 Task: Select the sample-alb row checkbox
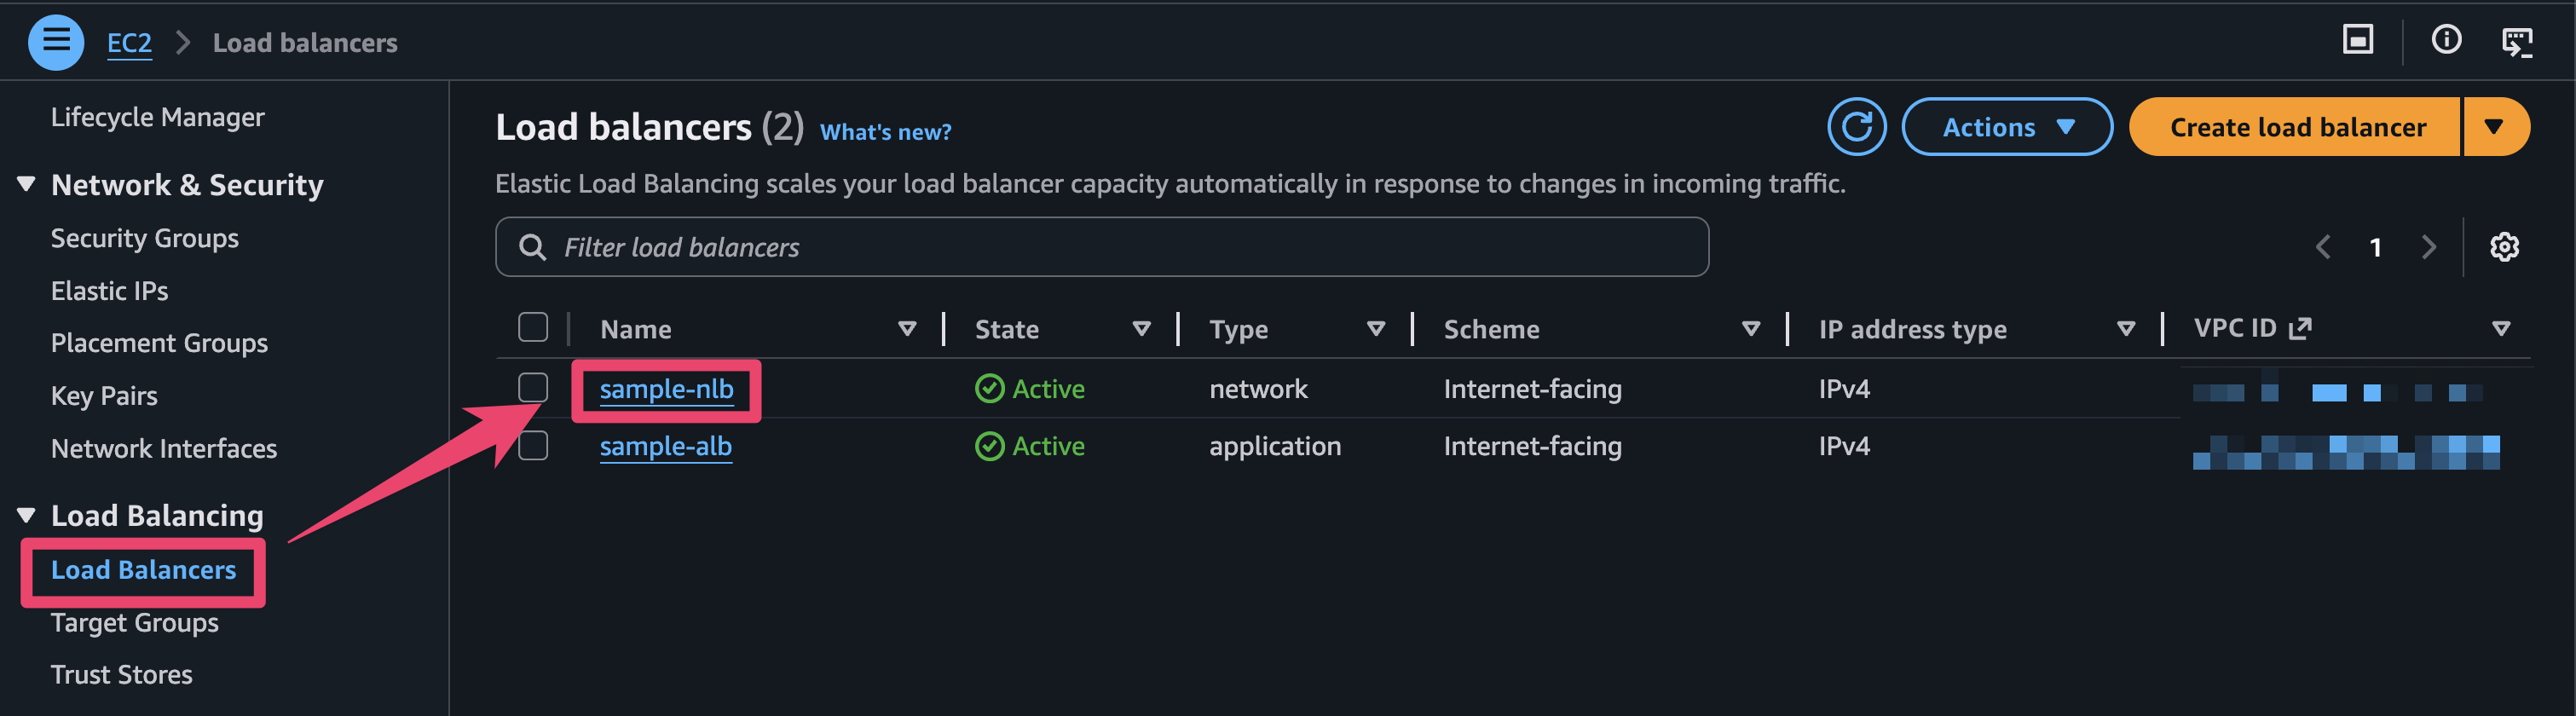(x=533, y=445)
